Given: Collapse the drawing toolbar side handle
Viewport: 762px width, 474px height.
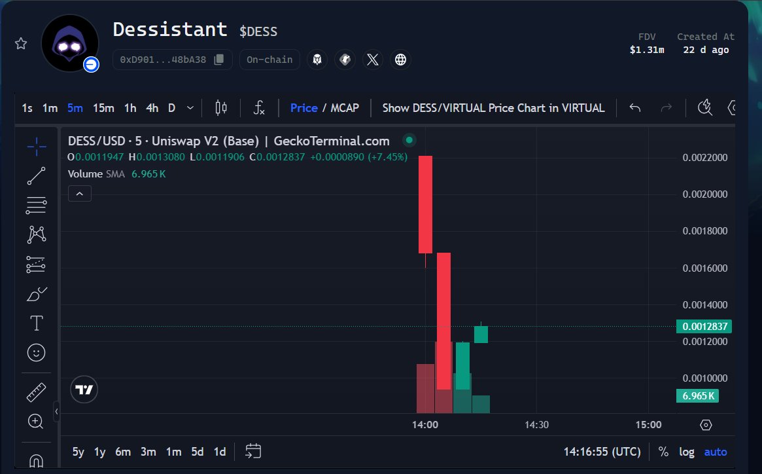Looking at the screenshot, I should click(x=56, y=412).
